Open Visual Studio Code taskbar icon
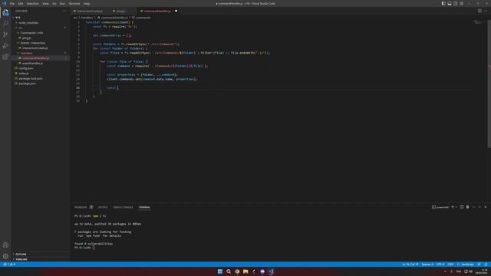 (271, 271)
